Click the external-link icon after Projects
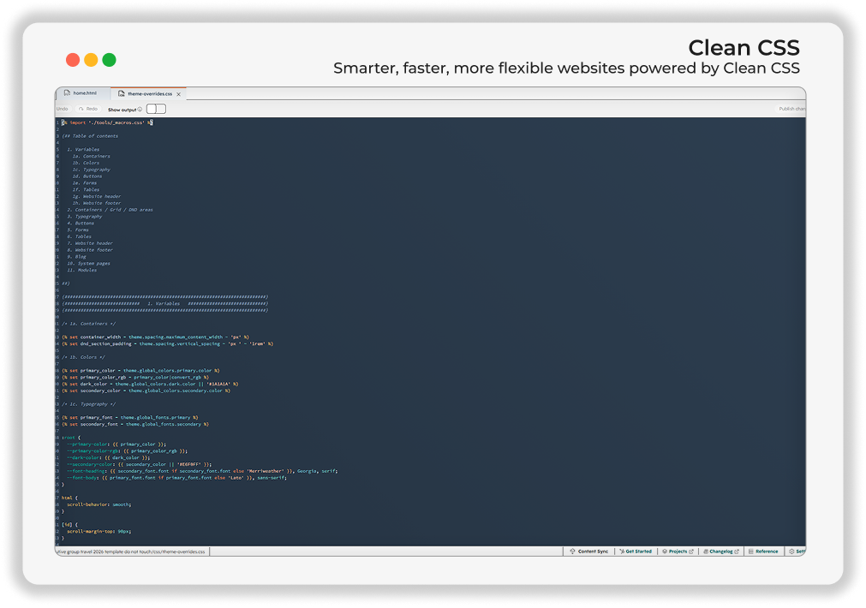Image resolution: width=866 pixels, height=608 pixels. (x=691, y=551)
